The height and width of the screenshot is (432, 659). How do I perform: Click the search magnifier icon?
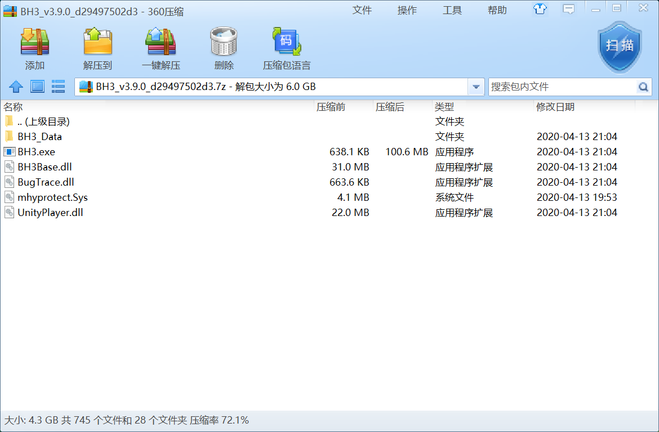[x=643, y=87]
